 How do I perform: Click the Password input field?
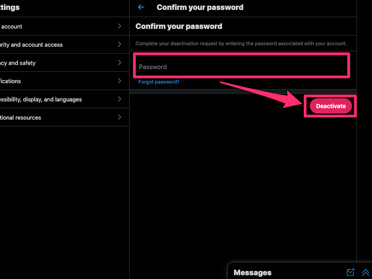tap(242, 66)
